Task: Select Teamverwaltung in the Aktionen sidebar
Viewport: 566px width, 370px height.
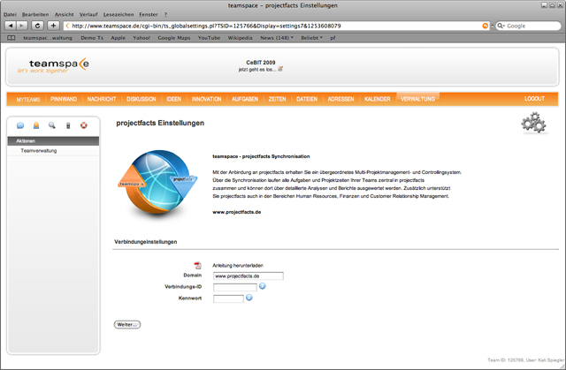Action: [x=39, y=151]
